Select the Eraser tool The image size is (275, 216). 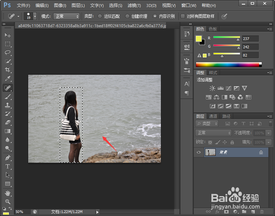pyautogui.click(x=8, y=122)
